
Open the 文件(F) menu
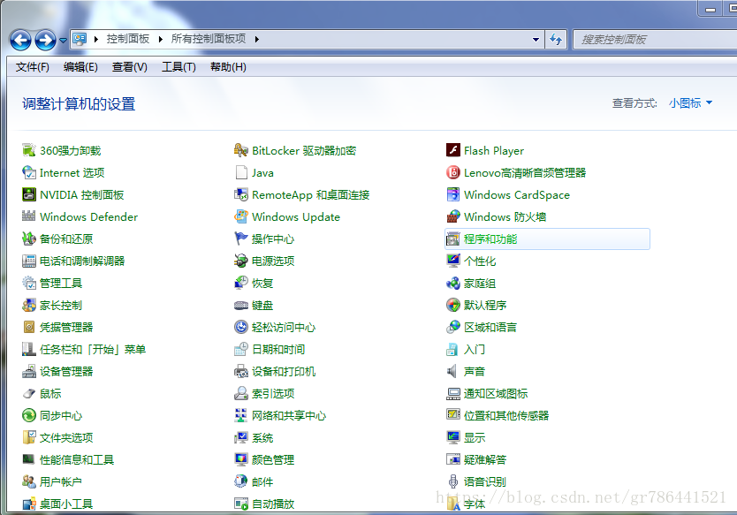tap(33, 67)
